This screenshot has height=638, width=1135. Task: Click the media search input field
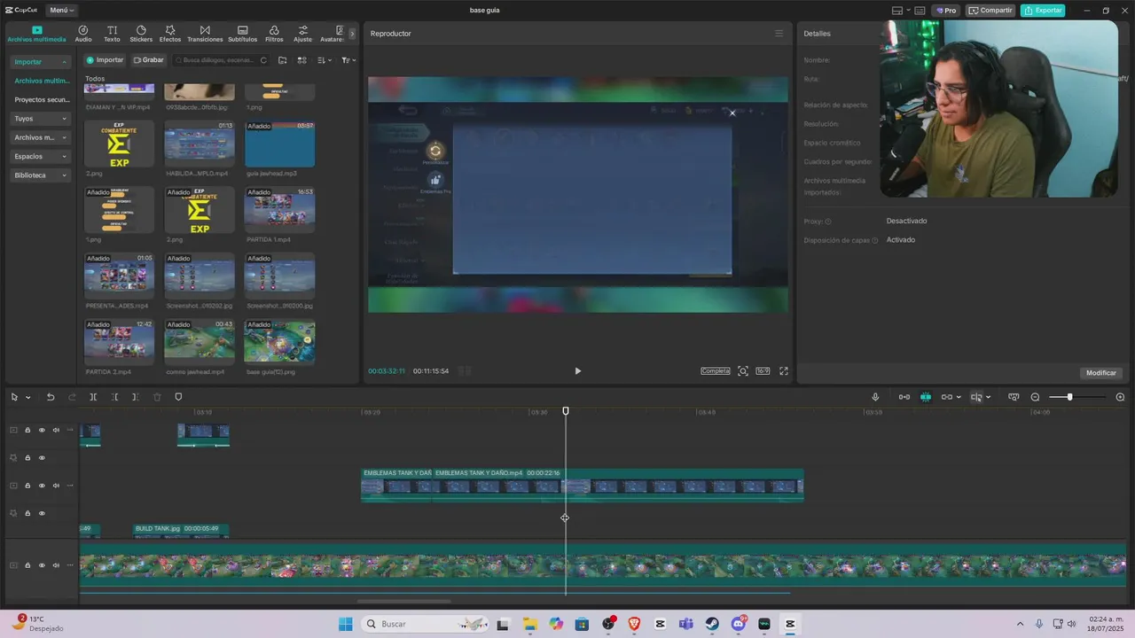click(219, 60)
